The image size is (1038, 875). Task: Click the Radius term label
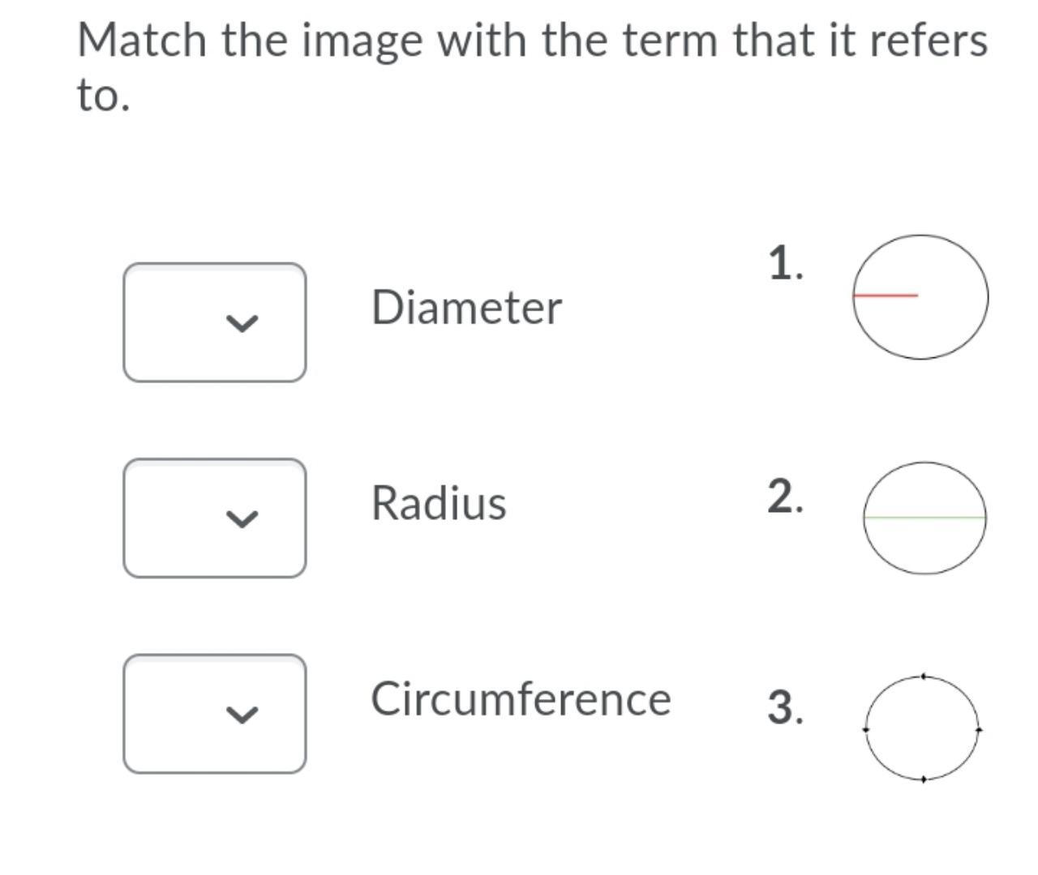tap(439, 503)
